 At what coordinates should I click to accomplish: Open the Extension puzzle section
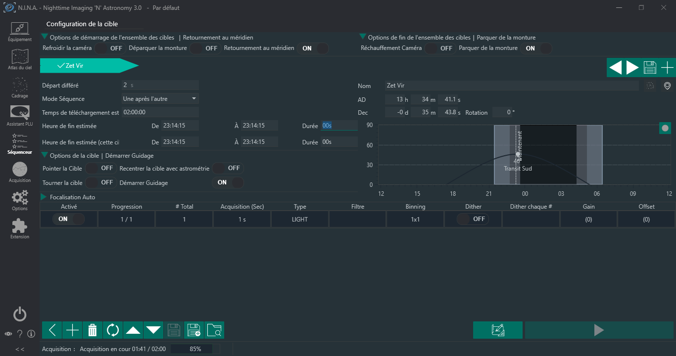click(x=20, y=229)
